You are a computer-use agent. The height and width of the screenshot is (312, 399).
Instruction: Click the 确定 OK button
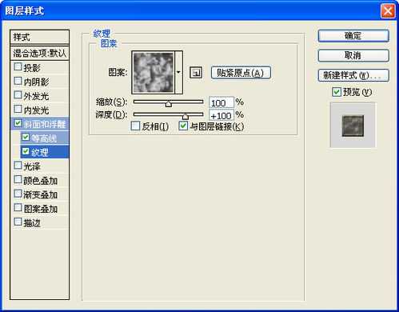(x=353, y=36)
